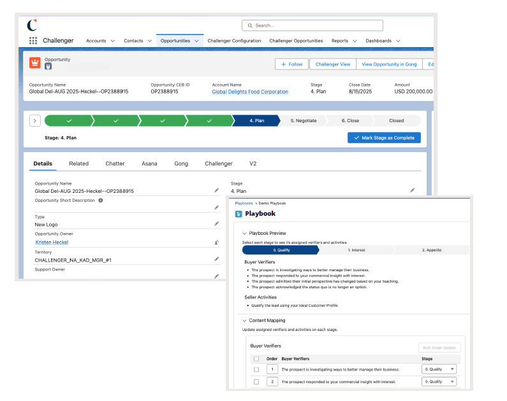Click the Bulk Stage Update button
The height and width of the screenshot is (401, 507).
(x=439, y=348)
